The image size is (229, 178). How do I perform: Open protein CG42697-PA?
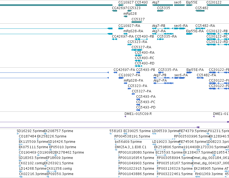[124, 70]
